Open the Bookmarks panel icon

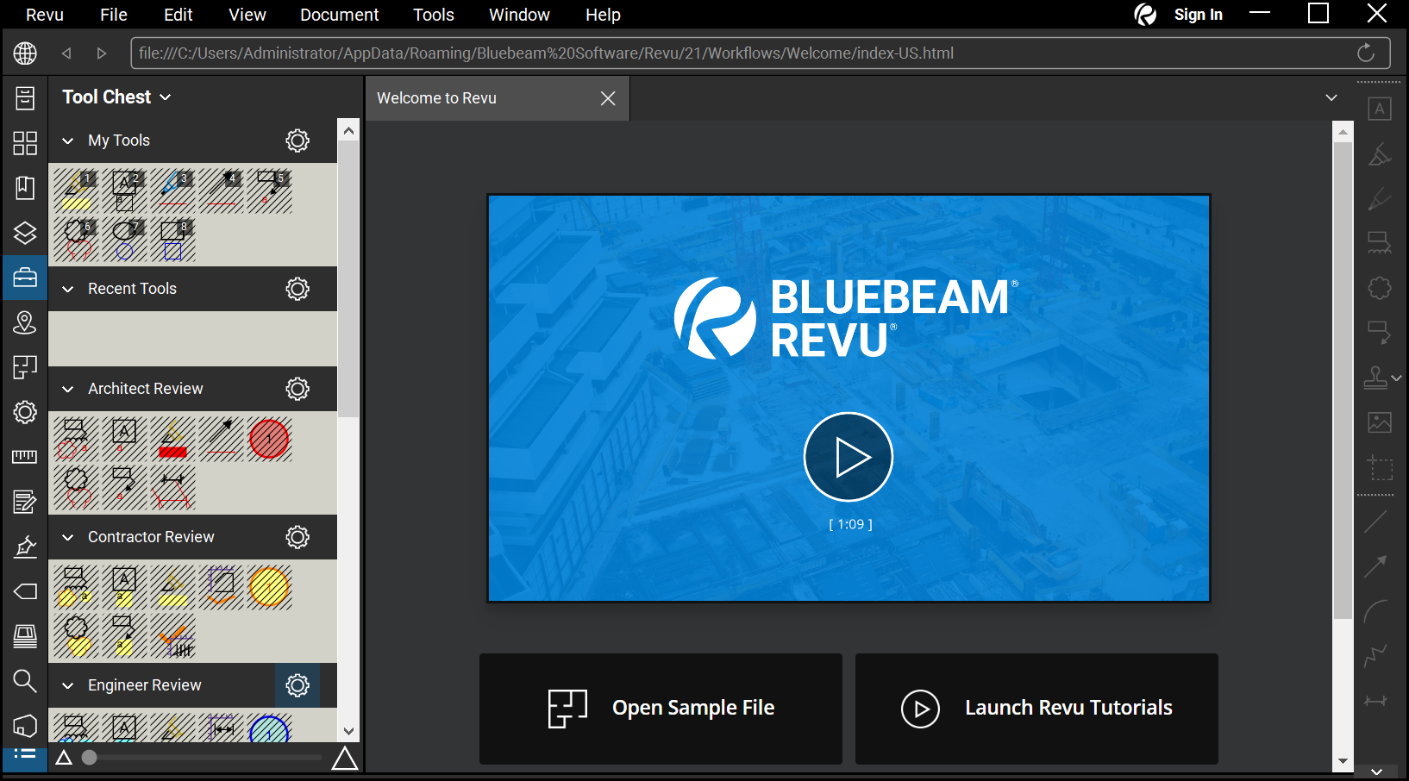25,187
